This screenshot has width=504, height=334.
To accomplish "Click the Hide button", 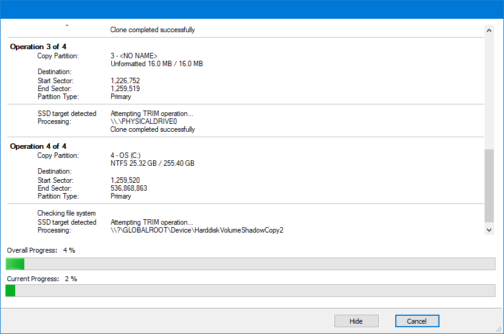I will point(356,321).
